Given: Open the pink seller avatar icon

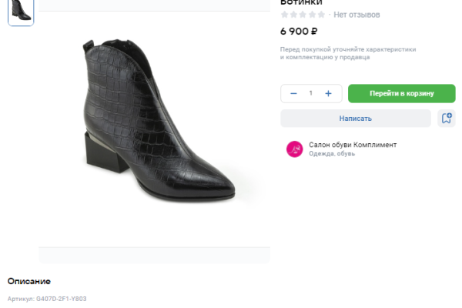Looking at the screenshot, I should coord(294,149).
